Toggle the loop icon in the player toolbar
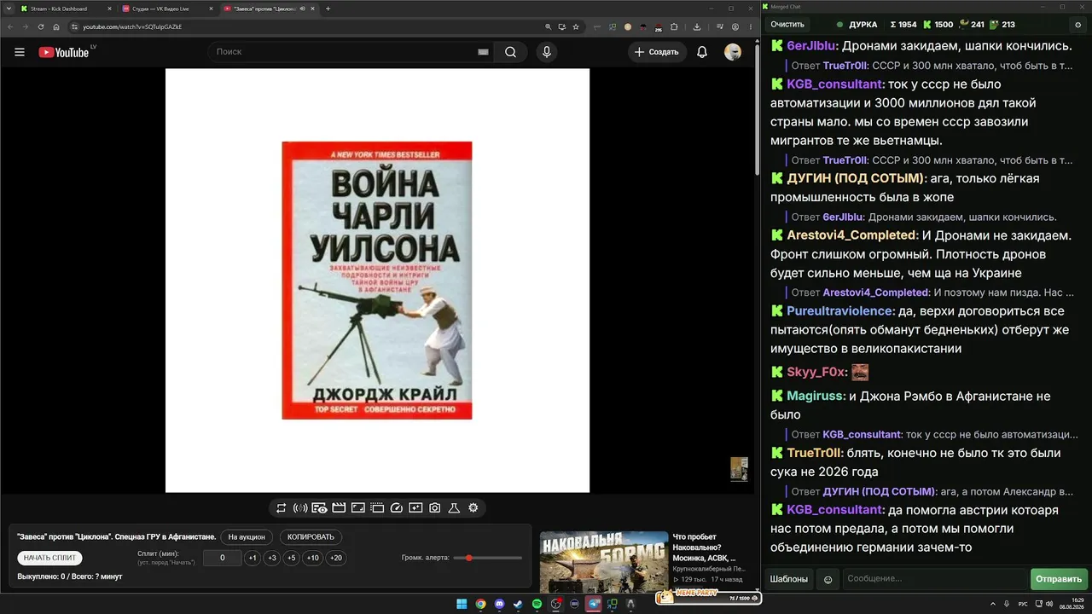This screenshot has height=614, width=1092. pyautogui.click(x=281, y=508)
